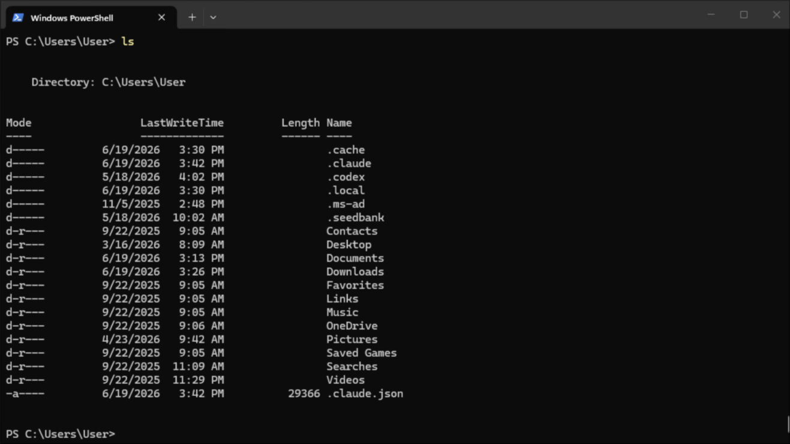
Task: Click the '.seedbank' folder name
Action: click(355, 218)
